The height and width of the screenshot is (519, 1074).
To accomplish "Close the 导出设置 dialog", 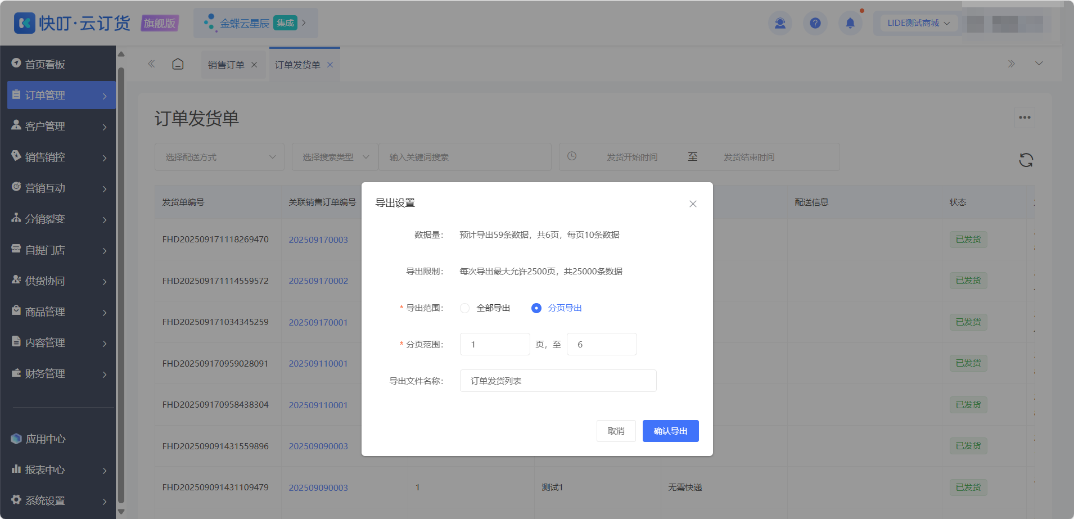I will [693, 204].
